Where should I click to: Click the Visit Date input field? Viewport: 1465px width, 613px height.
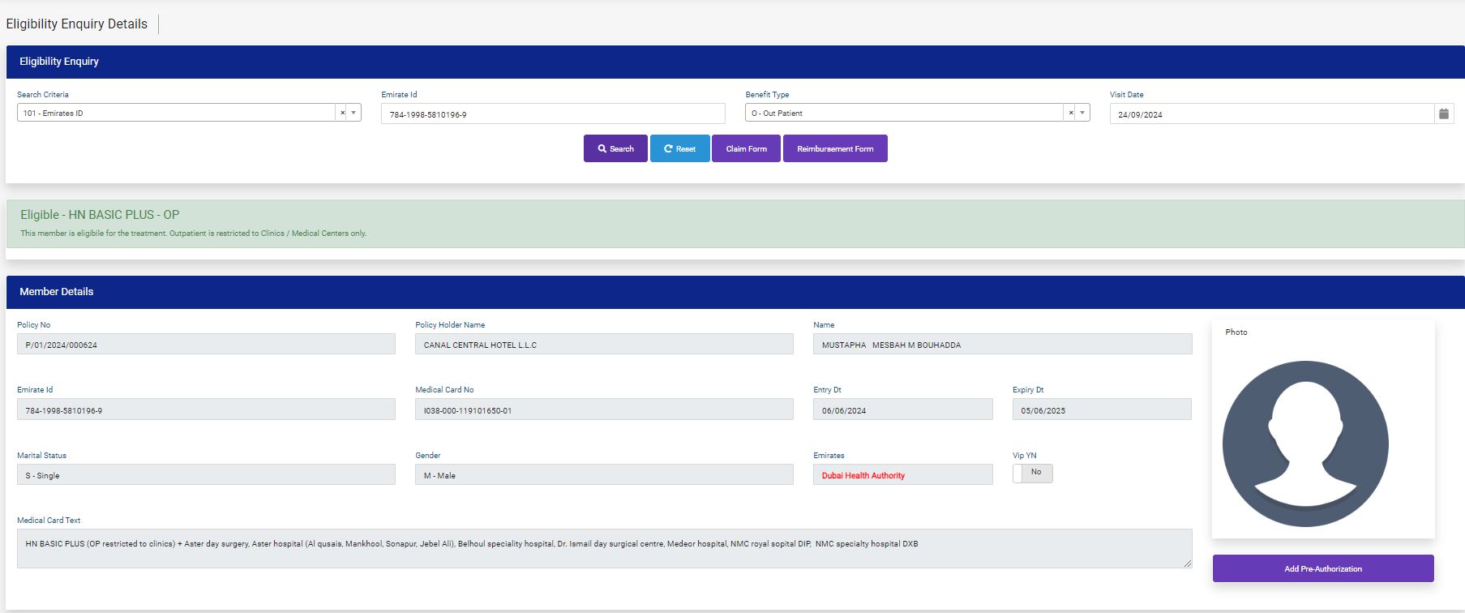click(x=1270, y=114)
